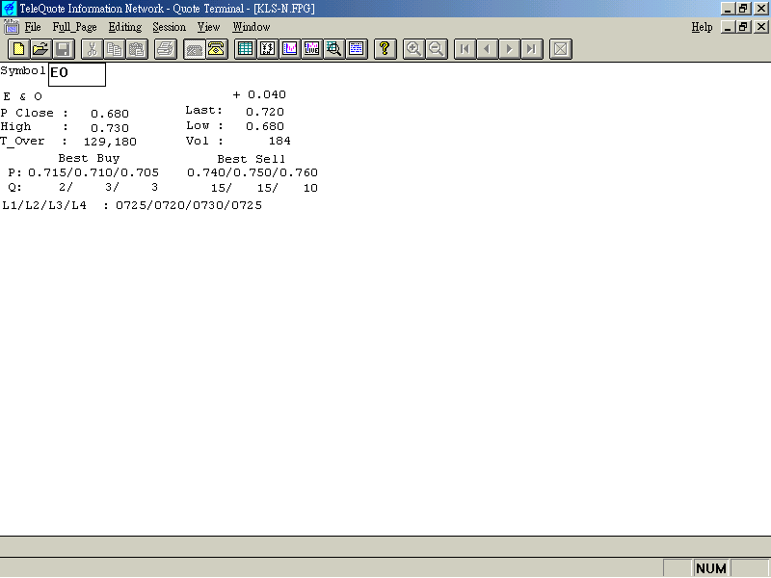Click the zoom in magnifier icon
This screenshot has height=578, width=771.
[x=413, y=49]
